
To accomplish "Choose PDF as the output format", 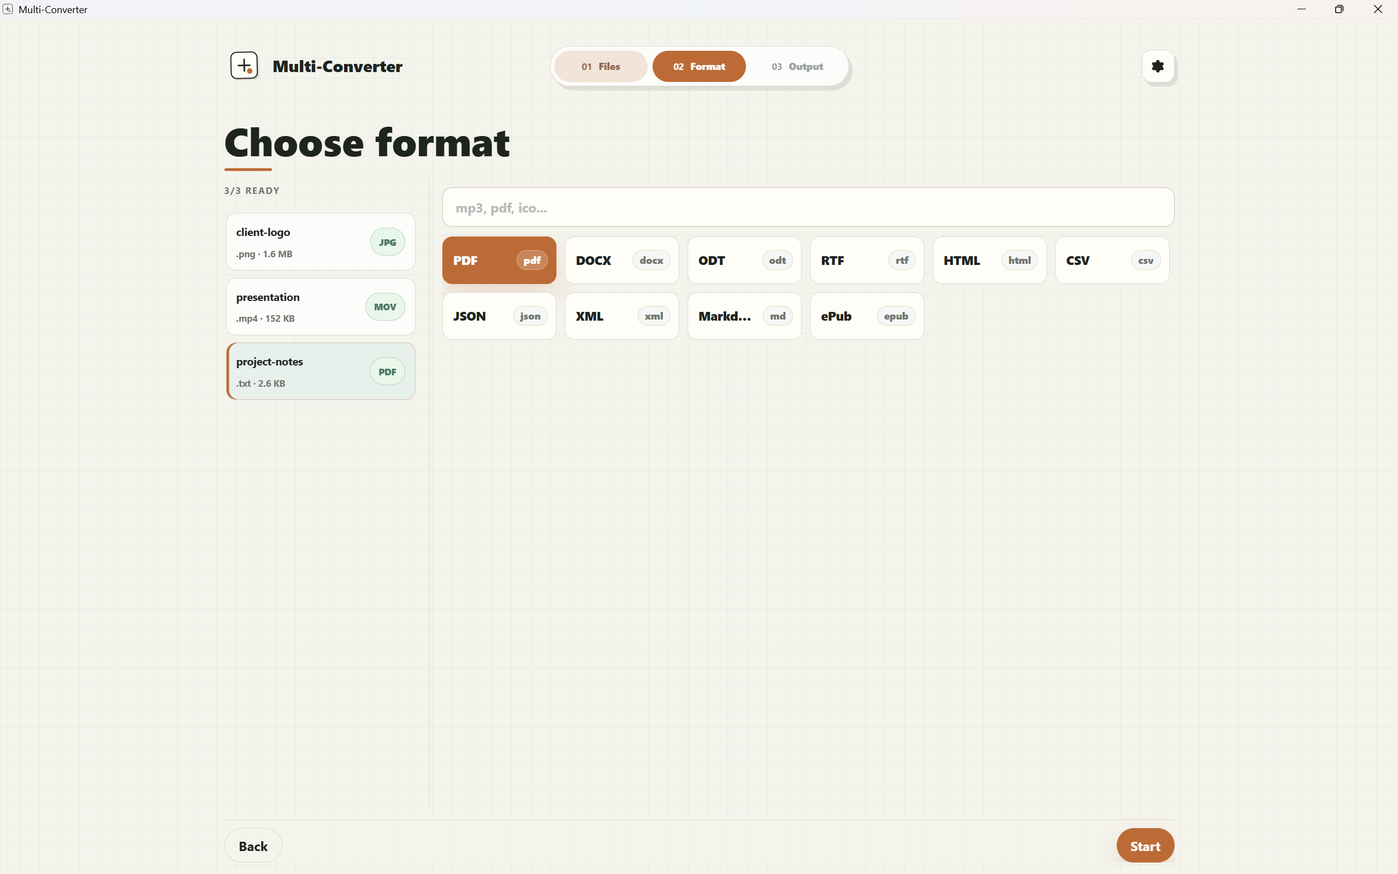I will coord(499,260).
